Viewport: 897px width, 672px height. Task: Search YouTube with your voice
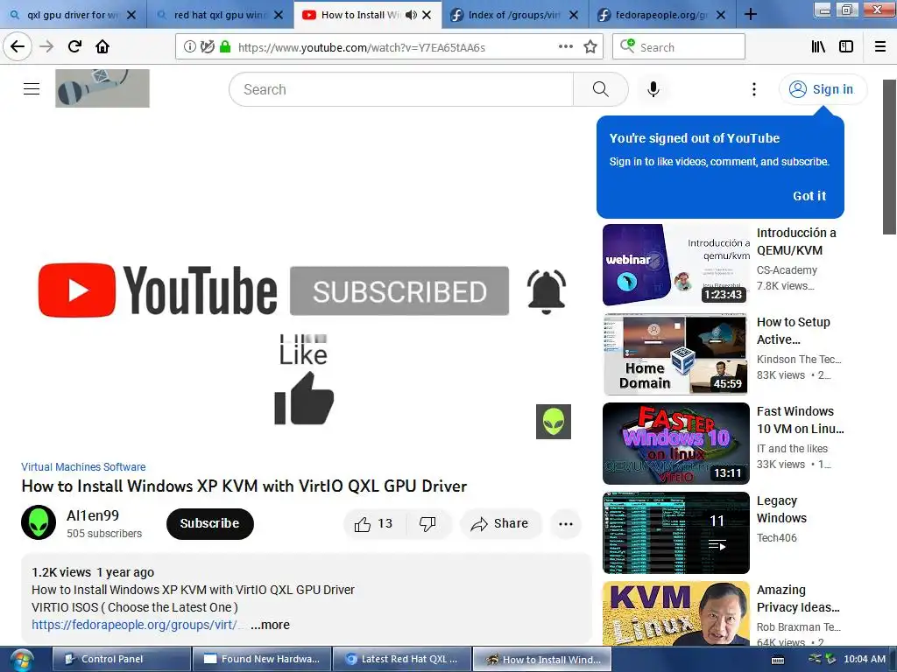point(653,89)
